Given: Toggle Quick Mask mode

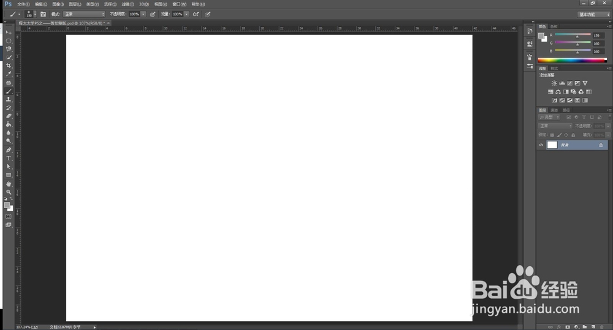Looking at the screenshot, I should coord(9,216).
